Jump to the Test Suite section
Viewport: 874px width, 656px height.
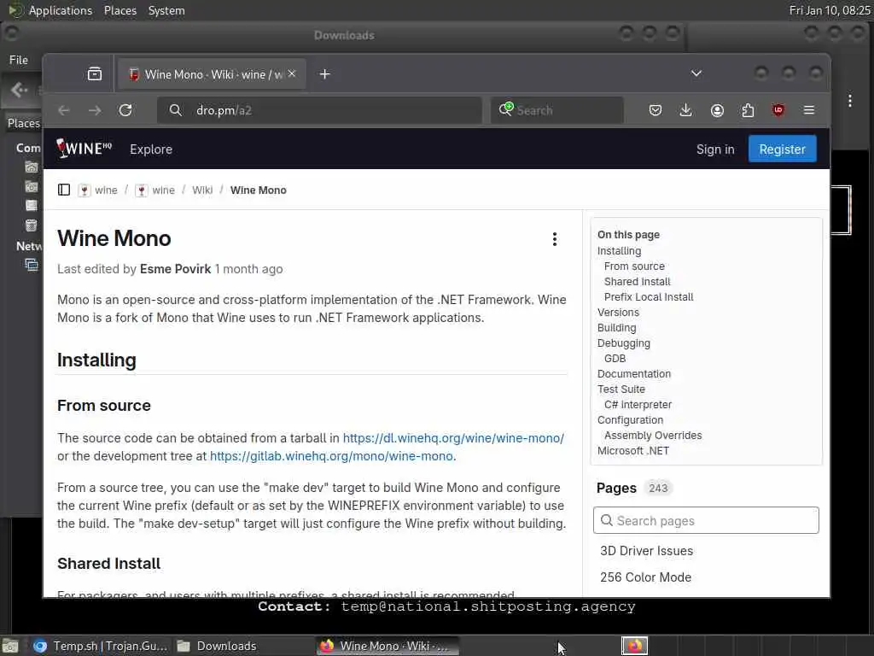[621, 389]
